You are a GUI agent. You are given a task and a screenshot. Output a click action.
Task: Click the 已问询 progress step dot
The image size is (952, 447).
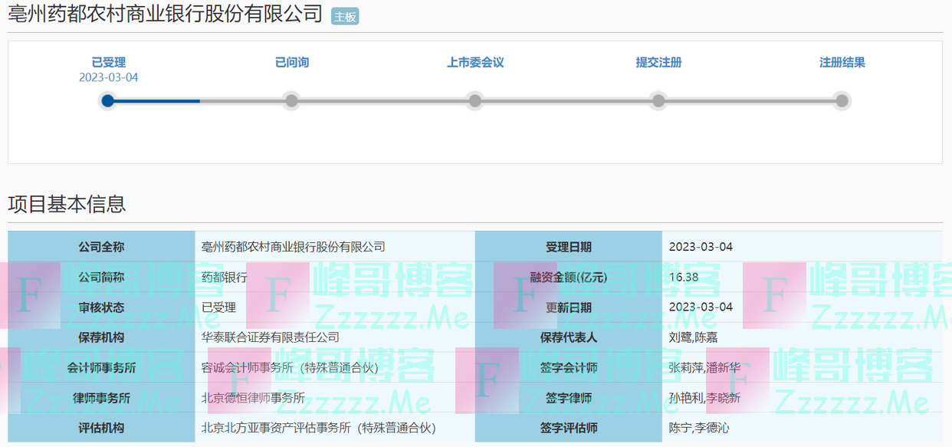coord(291,100)
